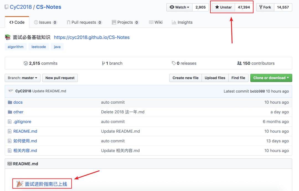
Task: Open the Branch: master dropdown
Action: point(22,78)
